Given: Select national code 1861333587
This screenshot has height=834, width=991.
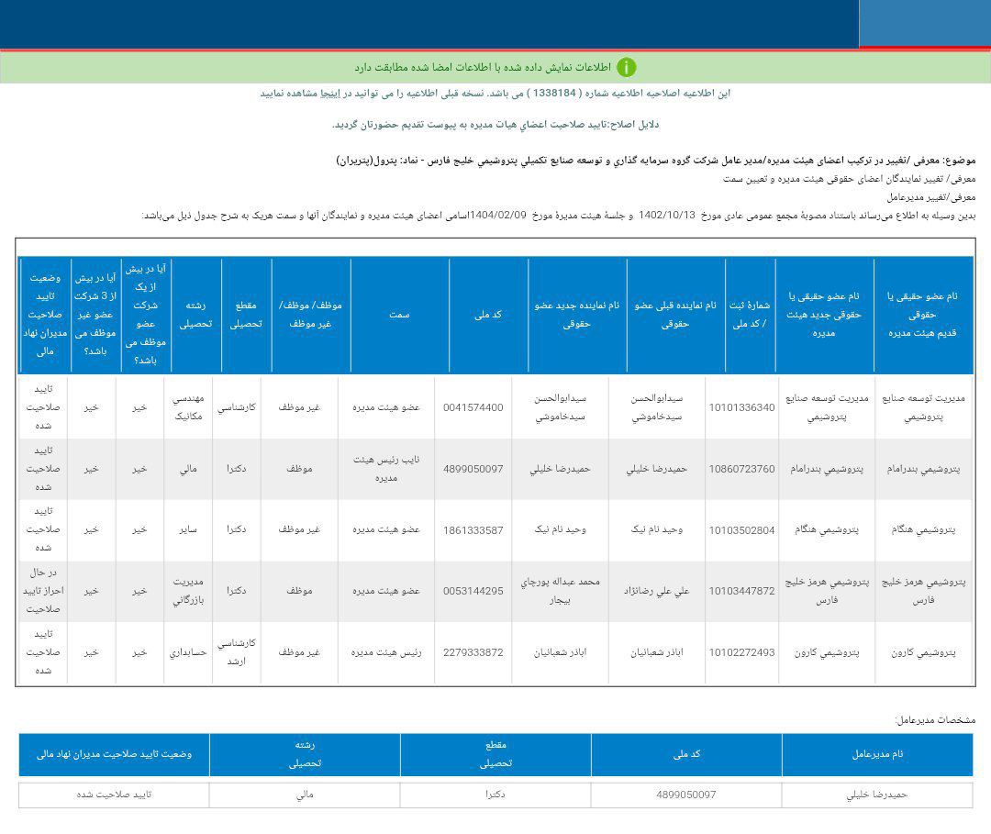Looking at the screenshot, I should [x=473, y=530].
